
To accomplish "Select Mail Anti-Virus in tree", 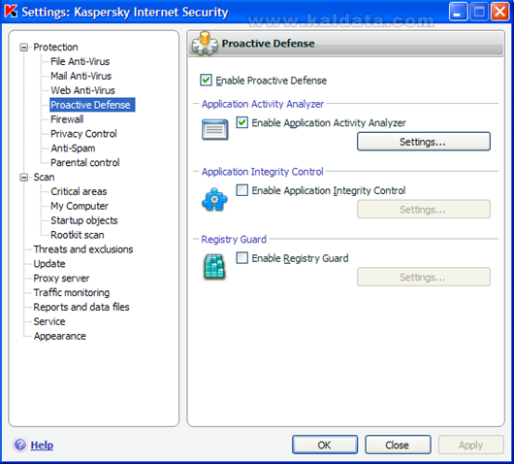I will click(80, 76).
